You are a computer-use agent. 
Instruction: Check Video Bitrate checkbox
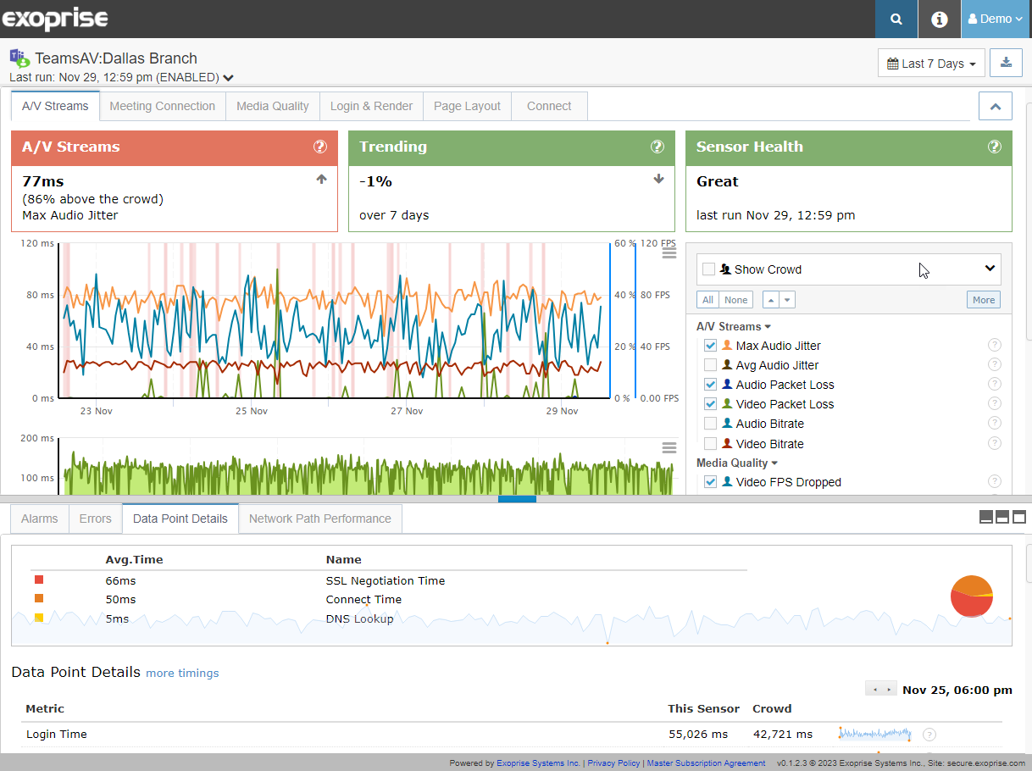pyautogui.click(x=711, y=444)
